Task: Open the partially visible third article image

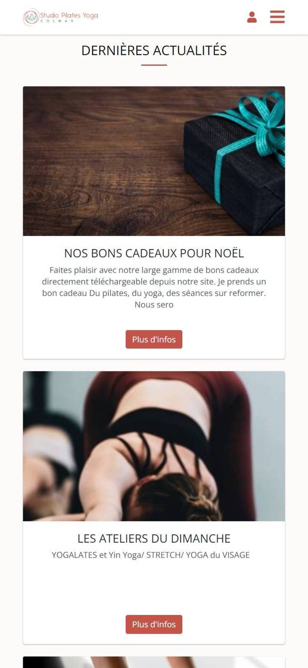Action: (154, 662)
